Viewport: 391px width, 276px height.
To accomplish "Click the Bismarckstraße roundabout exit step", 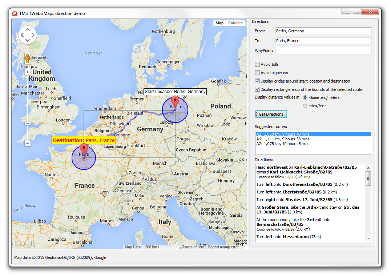I will (293, 224).
